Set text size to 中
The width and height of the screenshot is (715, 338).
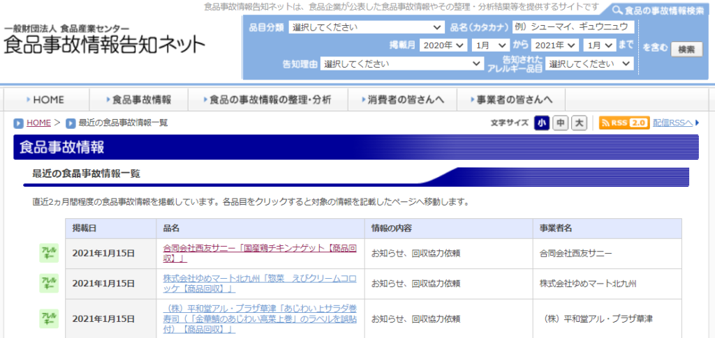[561, 123]
